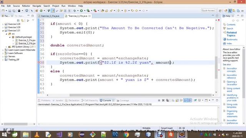Open the Source menu

(x=16, y=6)
